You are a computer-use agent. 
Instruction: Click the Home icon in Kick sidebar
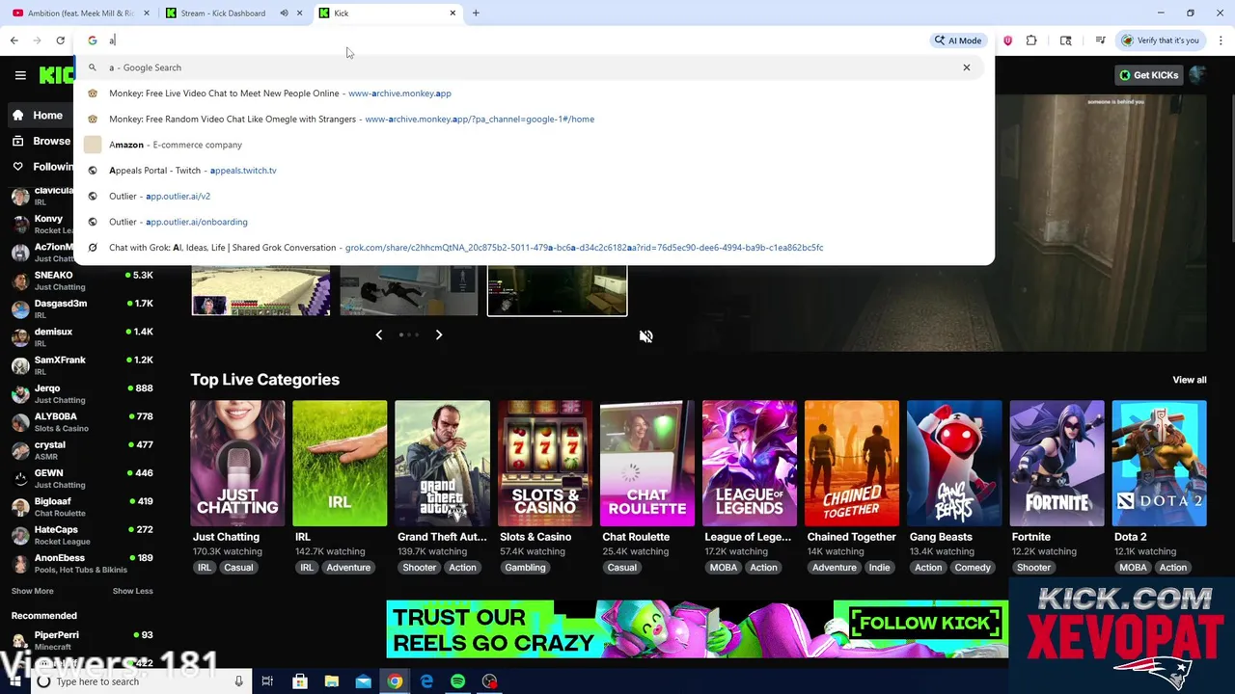click(17, 115)
